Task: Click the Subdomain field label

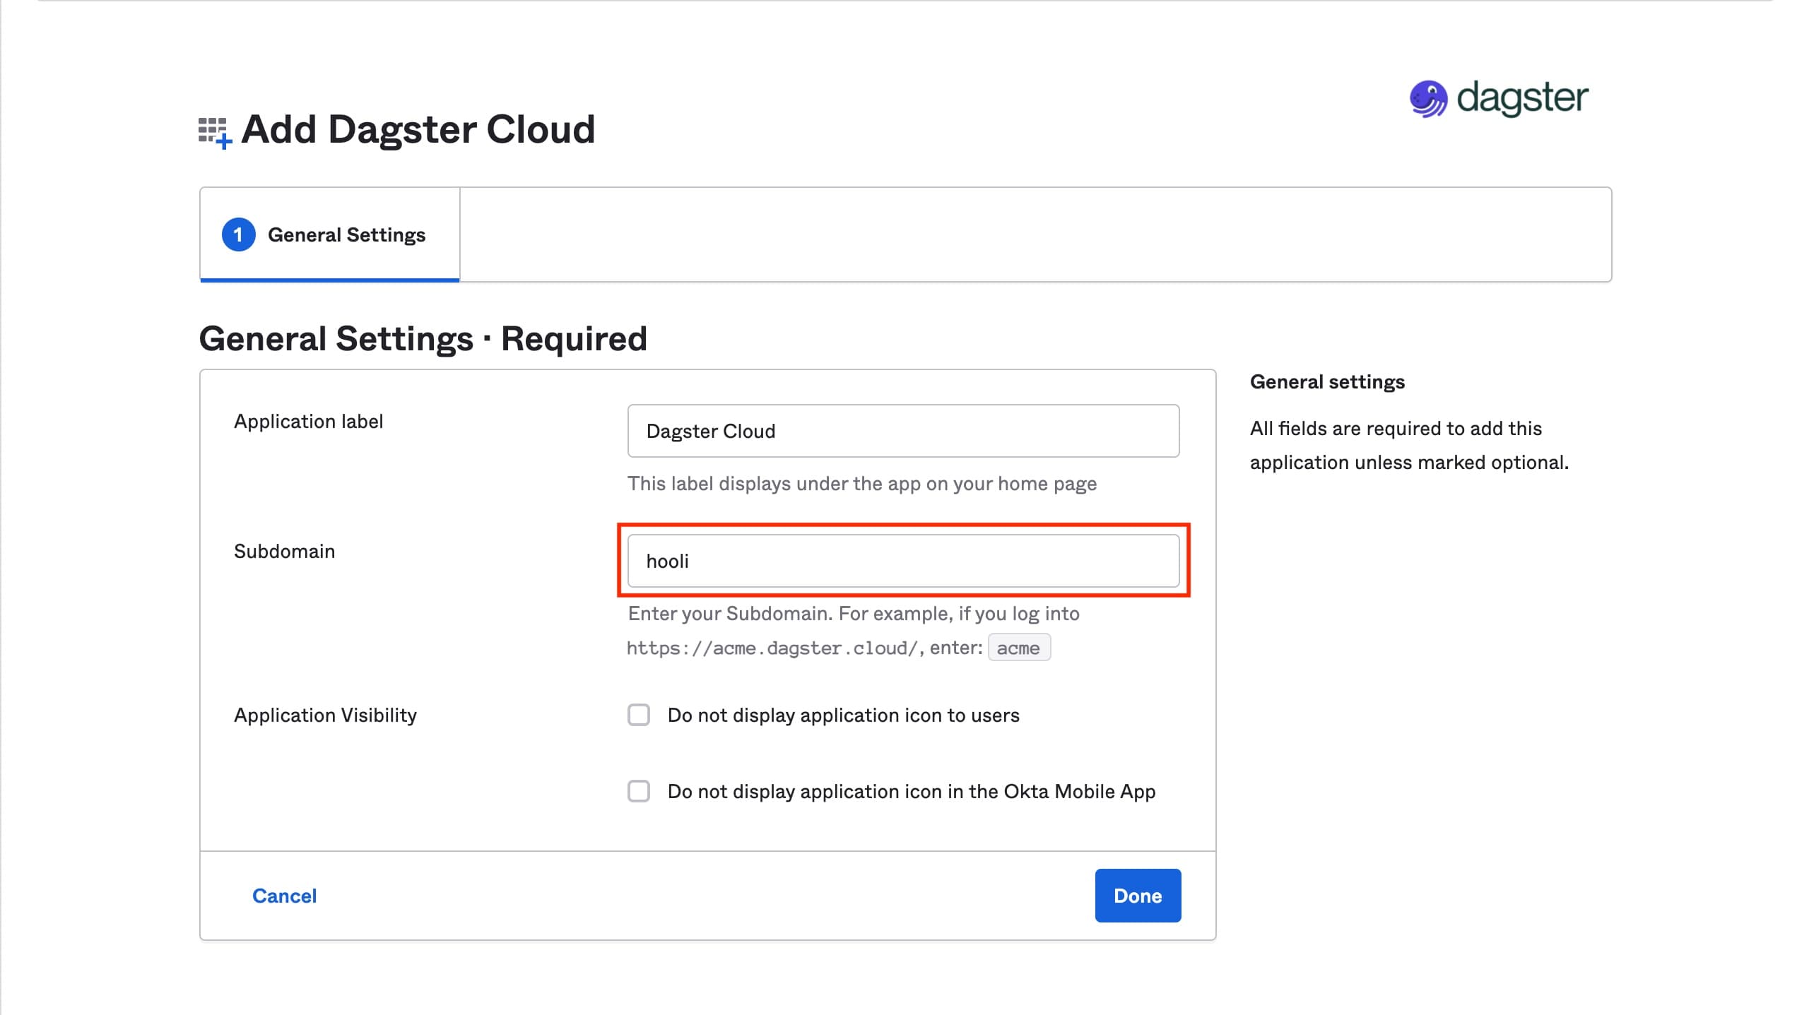Action: [284, 551]
